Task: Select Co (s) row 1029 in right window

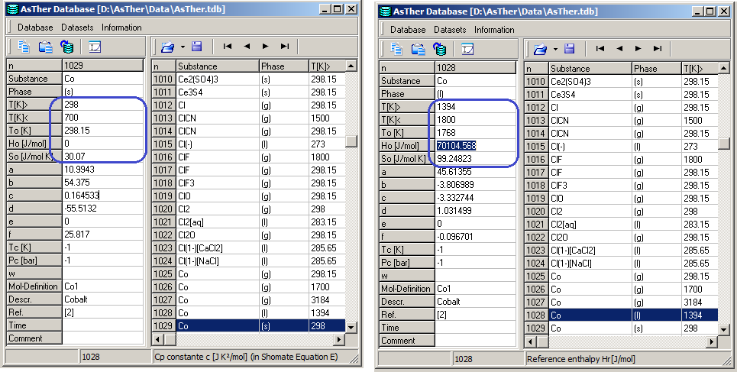Action: pyautogui.click(x=621, y=328)
